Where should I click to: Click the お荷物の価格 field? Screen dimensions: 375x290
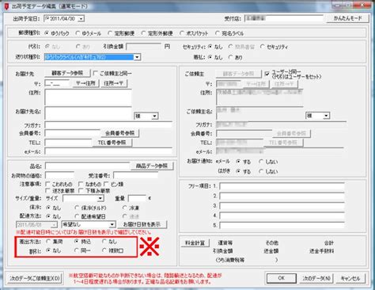(60, 175)
